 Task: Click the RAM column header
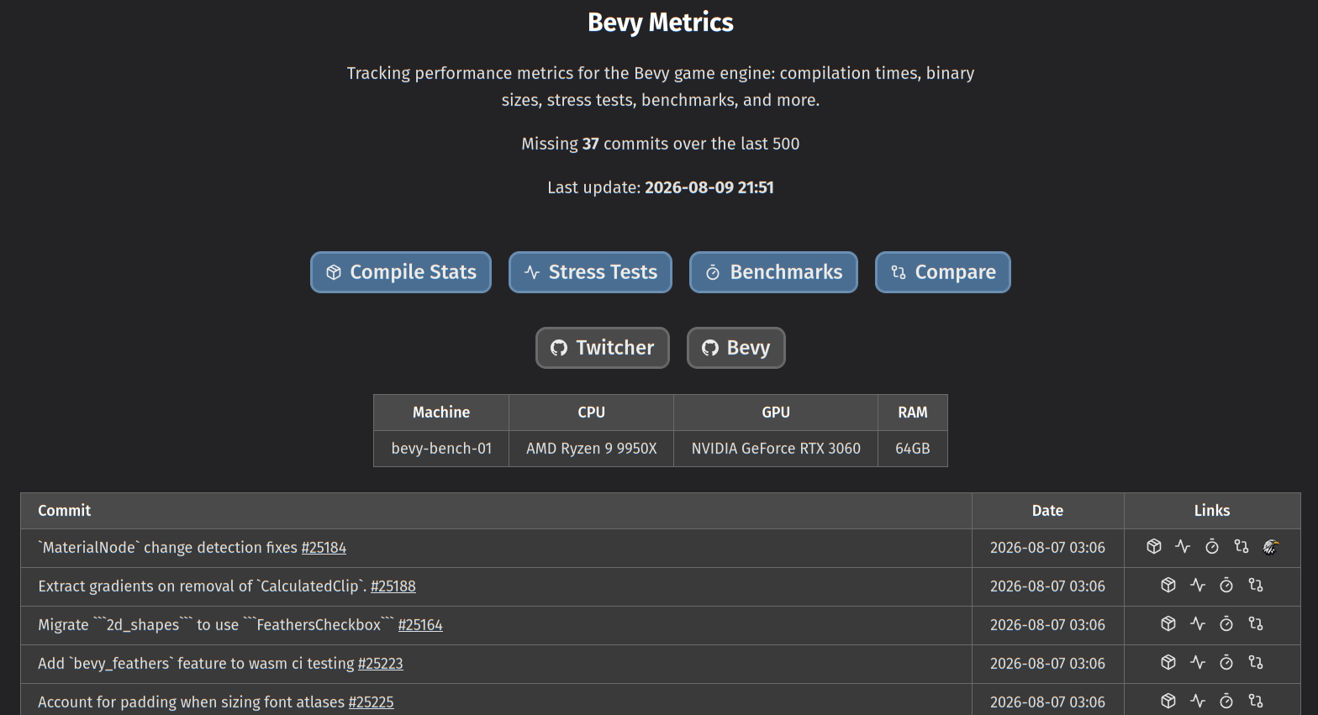click(913, 413)
